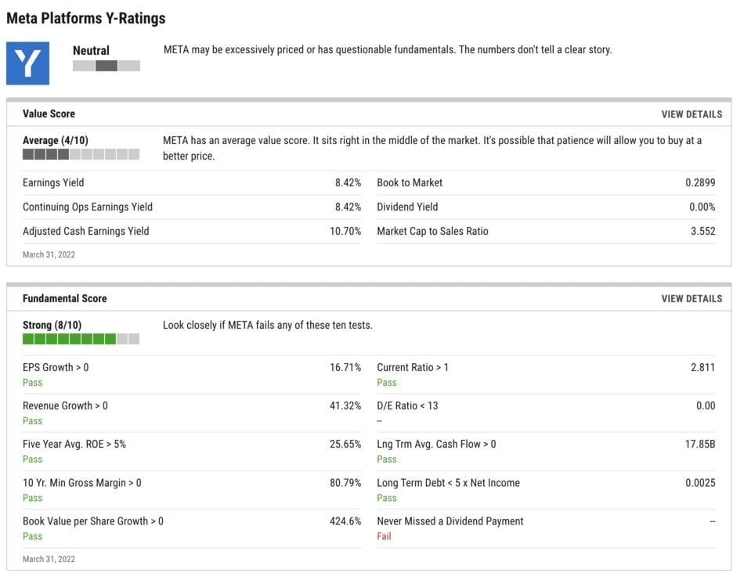The height and width of the screenshot is (580, 744).
Task: Click the blue Y-Ratings logo icon
Action: [x=28, y=63]
